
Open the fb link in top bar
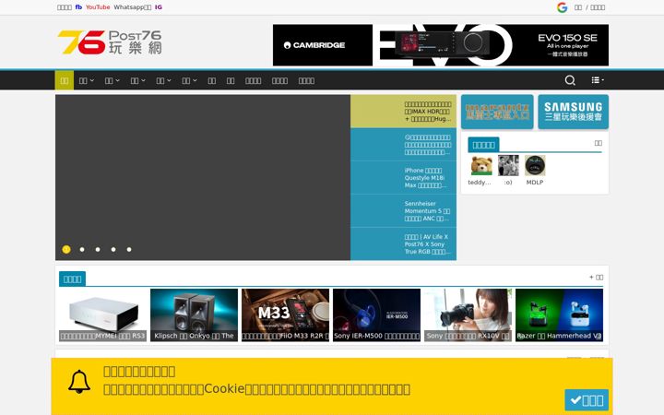click(78, 7)
